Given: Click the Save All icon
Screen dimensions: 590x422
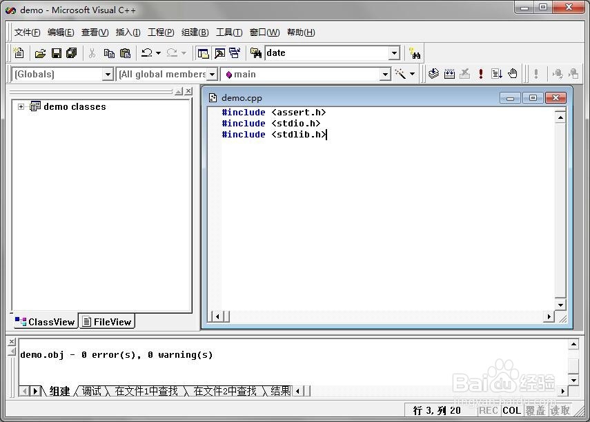Looking at the screenshot, I should pyautogui.click(x=72, y=53).
